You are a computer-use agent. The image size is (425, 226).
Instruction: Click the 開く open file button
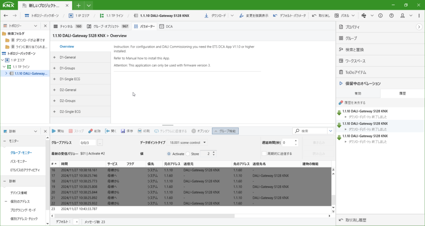pos(111,131)
